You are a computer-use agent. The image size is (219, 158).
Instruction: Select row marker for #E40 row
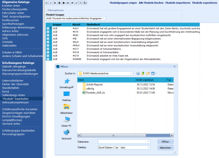tap(48, 35)
